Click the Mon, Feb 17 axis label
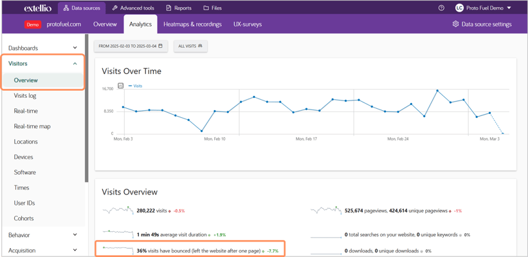Viewport: 528px width, 257px height. (x=306, y=138)
